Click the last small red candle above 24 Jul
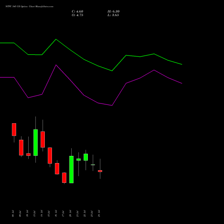This screenshot has height=224, width=224. pos(100,171)
